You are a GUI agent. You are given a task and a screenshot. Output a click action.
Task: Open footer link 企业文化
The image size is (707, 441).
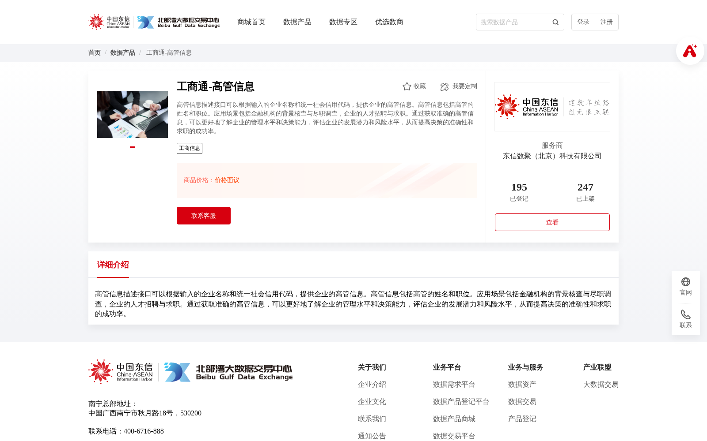click(372, 402)
